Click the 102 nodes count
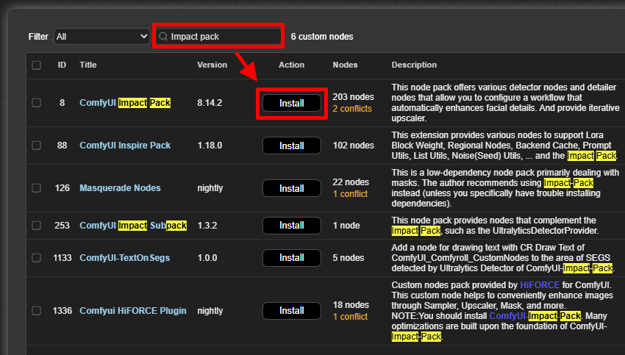 coord(354,146)
